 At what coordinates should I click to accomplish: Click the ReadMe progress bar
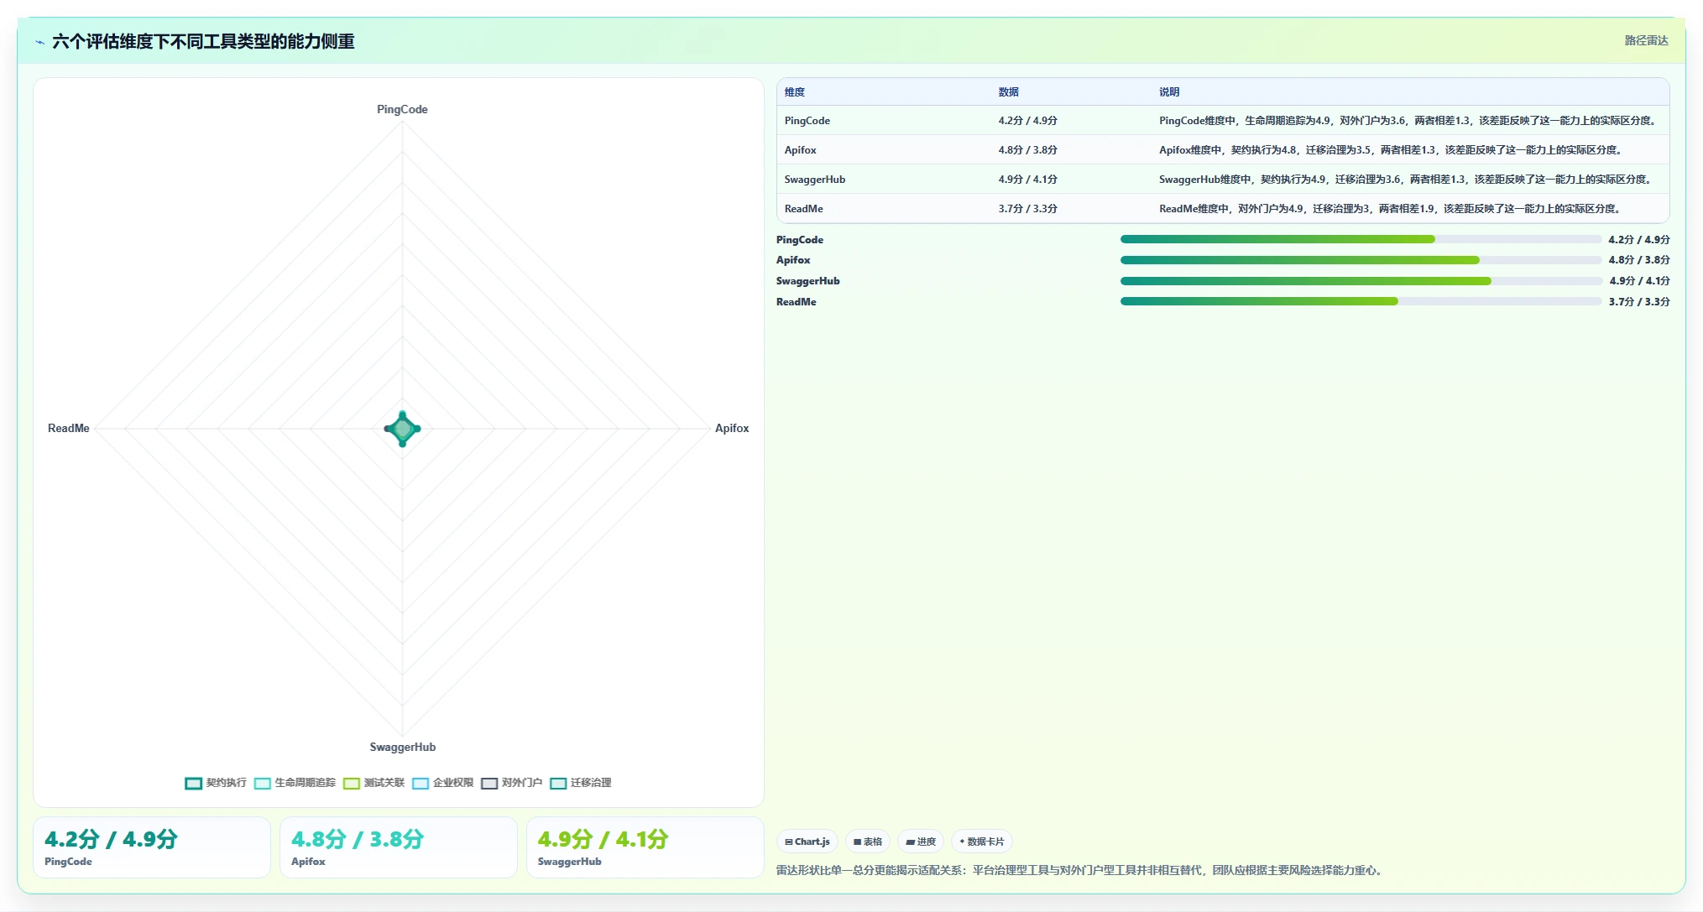[x=1361, y=302]
